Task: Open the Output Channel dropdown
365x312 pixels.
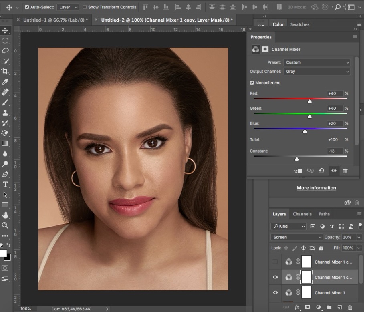Action: [x=317, y=72]
